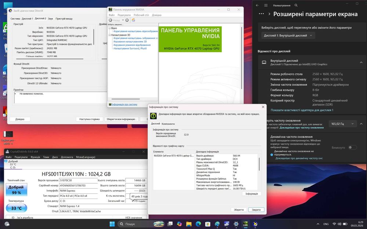Open the Мова(Language) menu in CrystalDiskInfo

(86, 157)
